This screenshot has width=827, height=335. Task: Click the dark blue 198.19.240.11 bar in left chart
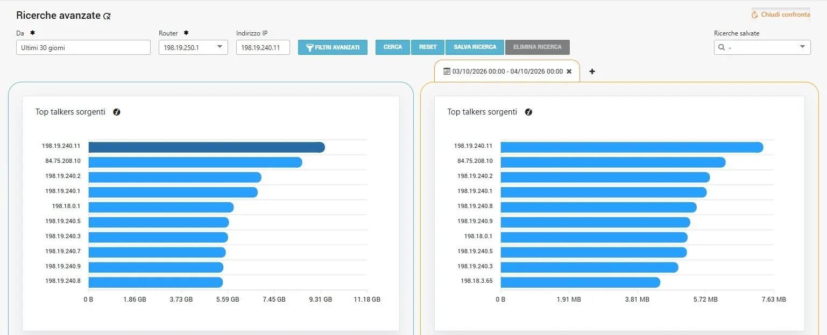coord(207,147)
